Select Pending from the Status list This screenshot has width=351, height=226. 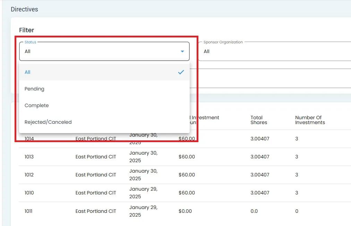point(34,89)
